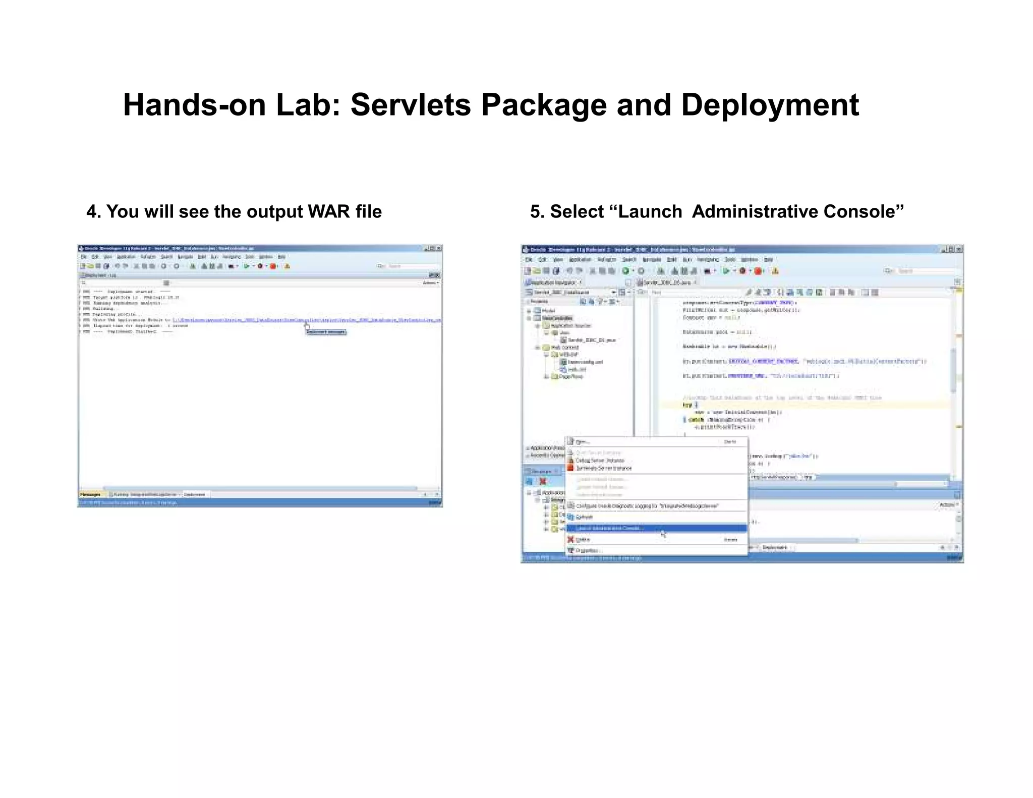The width and height of the screenshot is (1033, 798).
Task: Expand Model project node in navigator
Action: tap(529, 311)
